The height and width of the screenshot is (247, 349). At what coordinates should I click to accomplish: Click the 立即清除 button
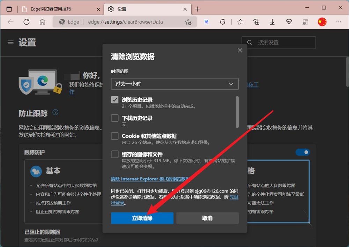(142, 218)
